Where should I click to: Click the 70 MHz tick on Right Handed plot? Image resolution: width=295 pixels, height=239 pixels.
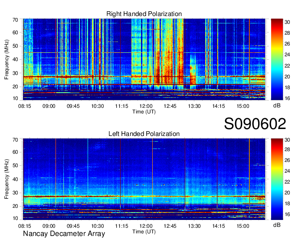pyautogui.click(x=15, y=20)
